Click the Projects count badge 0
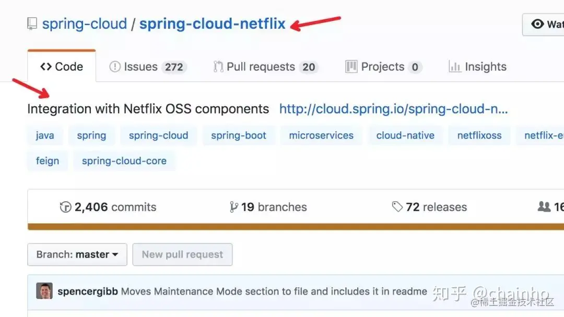564x317 pixels. (415, 67)
